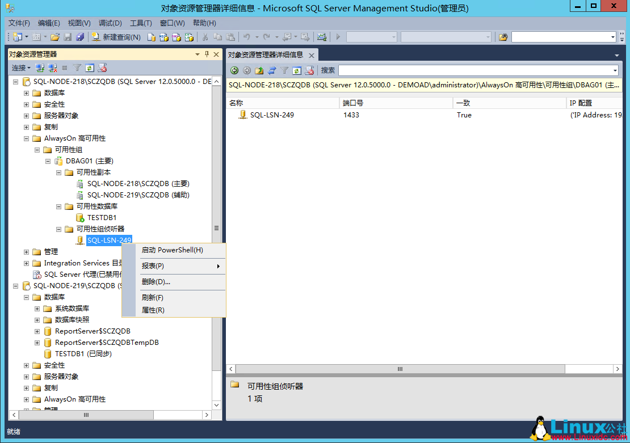630x443 pixels.
Task: Click the Save icon on the toolbar
Action: pyautogui.click(x=67, y=36)
